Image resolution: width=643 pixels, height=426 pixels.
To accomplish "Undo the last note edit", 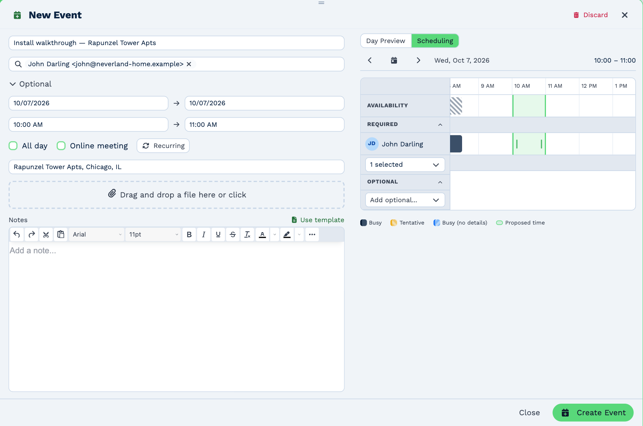I will pyautogui.click(x=17, y=235).
